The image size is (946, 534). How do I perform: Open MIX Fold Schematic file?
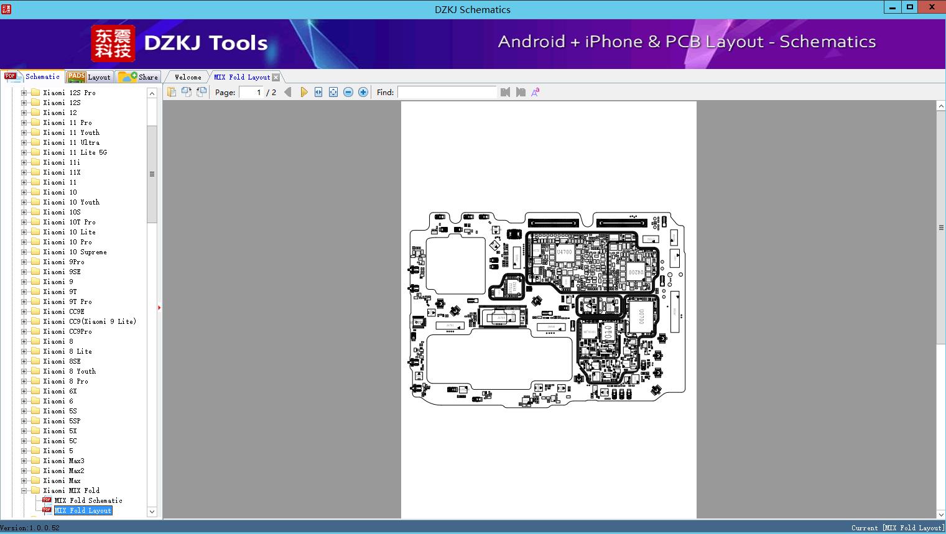click(88, 500)
